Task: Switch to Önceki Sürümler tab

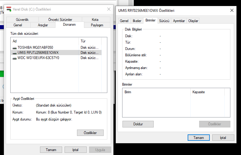Action: (60, 19)
